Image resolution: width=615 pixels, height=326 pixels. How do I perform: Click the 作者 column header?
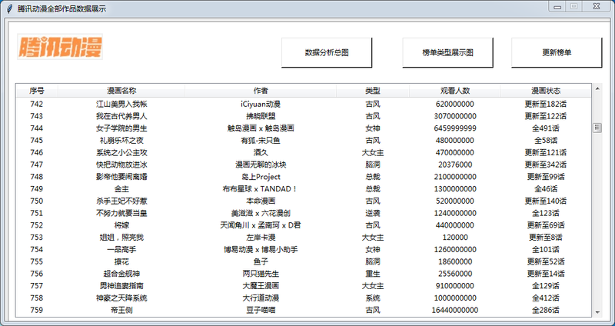click(x=261, y=91)
